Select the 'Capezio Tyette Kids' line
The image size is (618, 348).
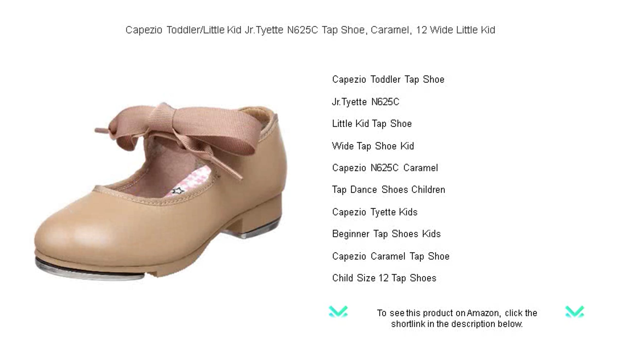pyautogui.click(x=375, y=212)
